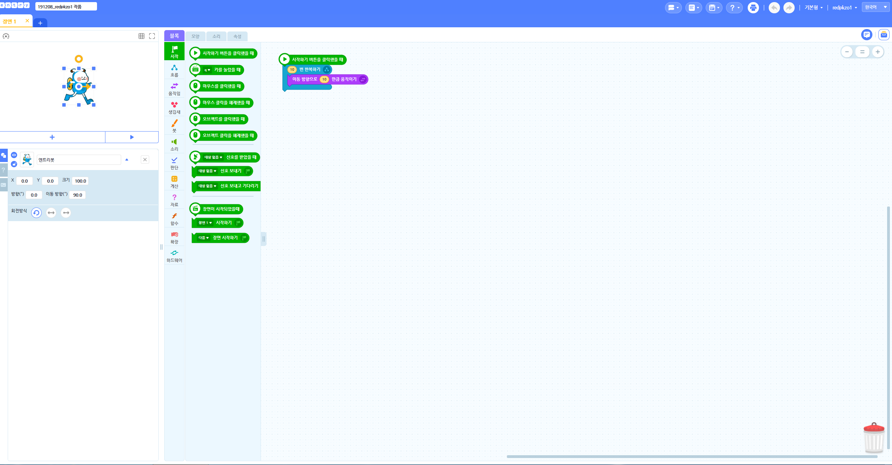Click the trash can in workspace

(x=874, y=438)
